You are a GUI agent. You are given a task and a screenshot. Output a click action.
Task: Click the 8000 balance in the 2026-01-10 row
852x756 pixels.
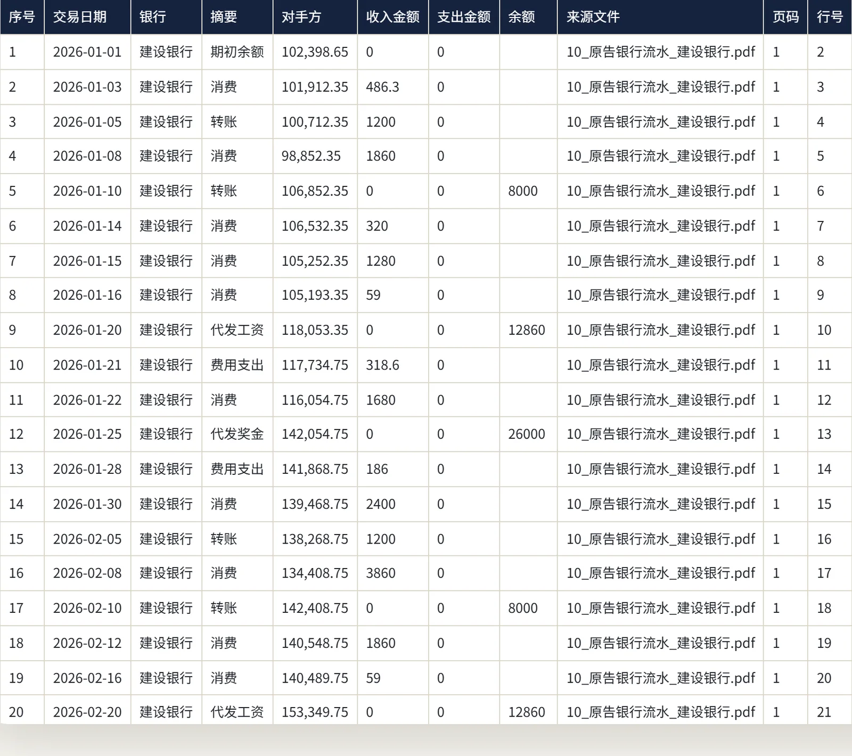[x=523, y=191]
